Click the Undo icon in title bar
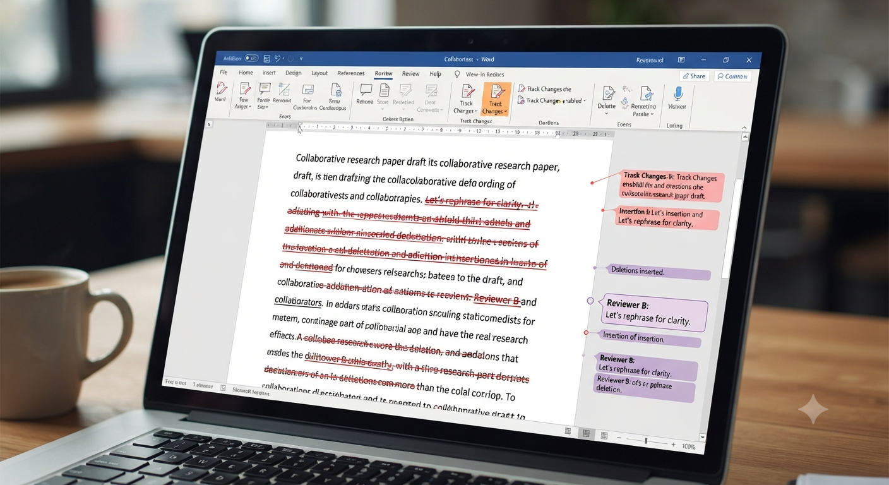 coord(278,59)
